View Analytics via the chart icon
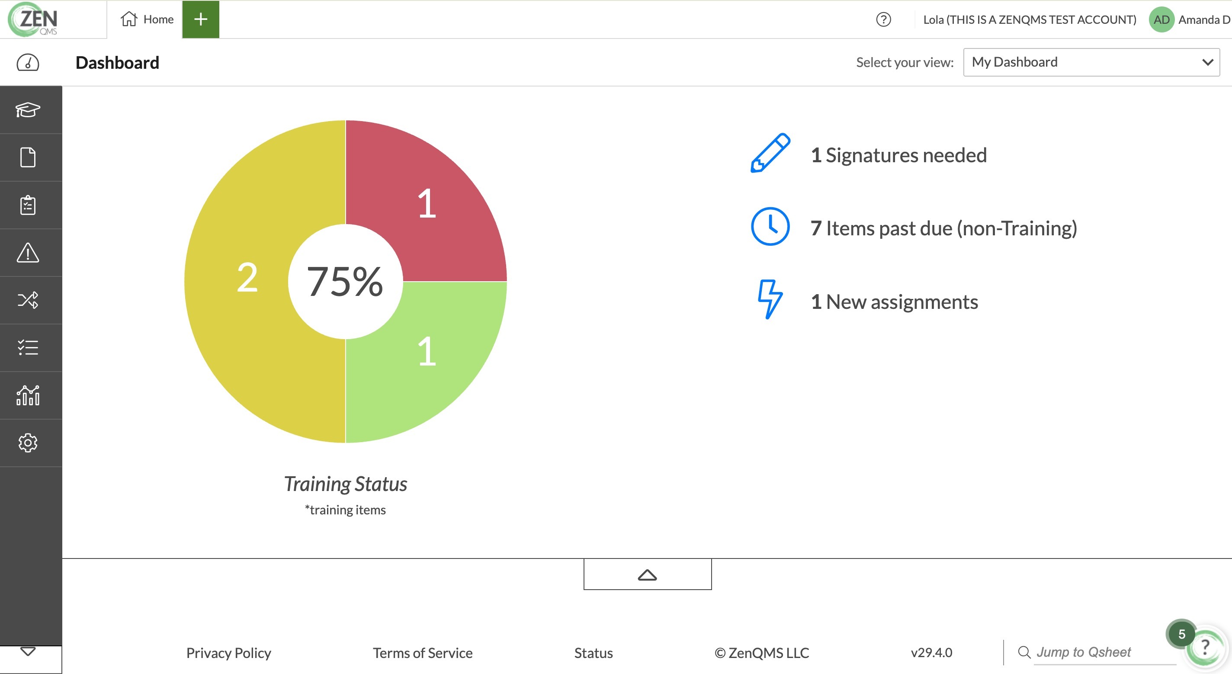The image size is (1232, 674). pyautogui.click(x=29, y=395)
